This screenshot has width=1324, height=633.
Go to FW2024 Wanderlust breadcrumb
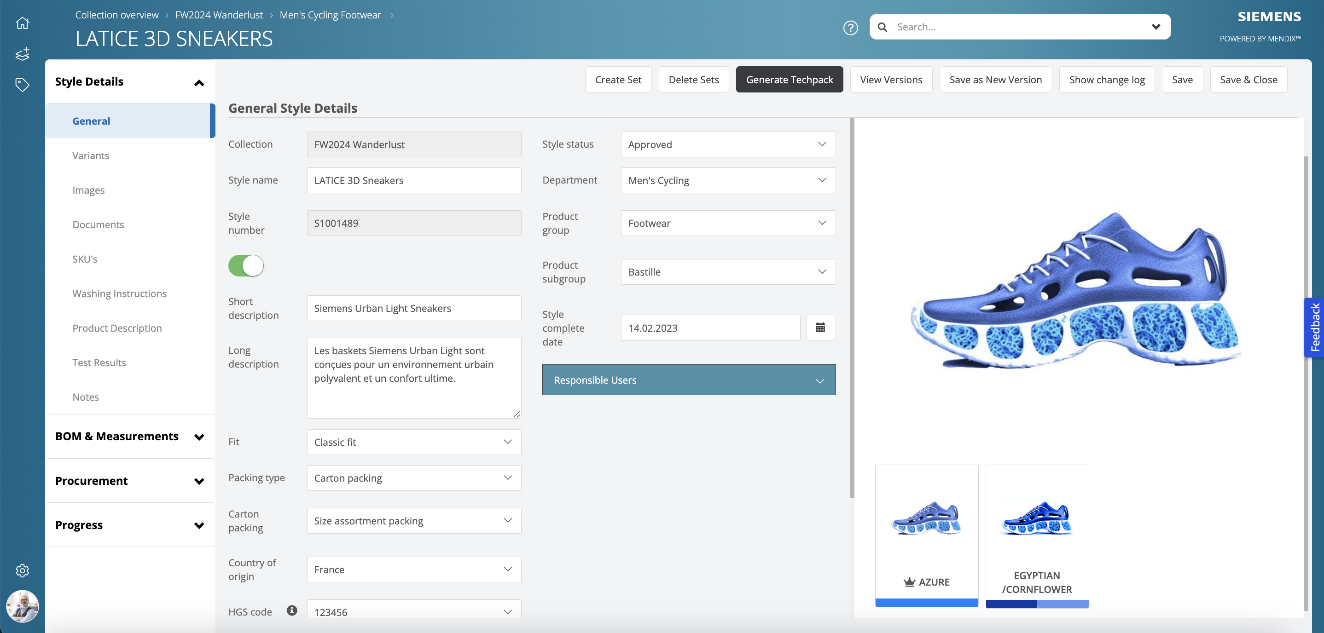219,15
